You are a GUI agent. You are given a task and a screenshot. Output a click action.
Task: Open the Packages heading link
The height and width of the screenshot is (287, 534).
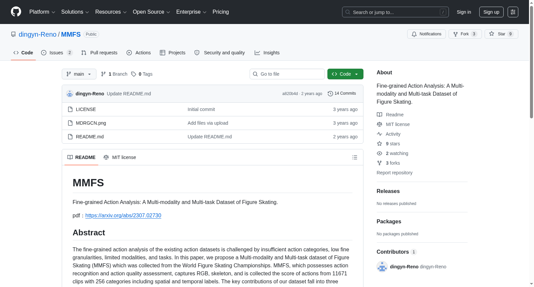[x=389, y=221]
